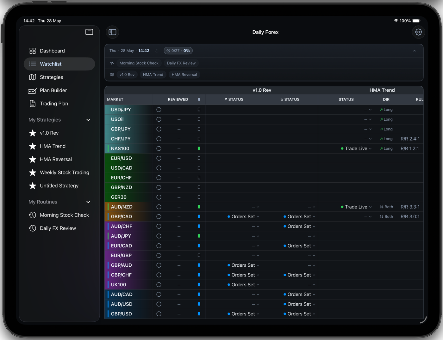Click bookmark column header icon

coord(199,100)
